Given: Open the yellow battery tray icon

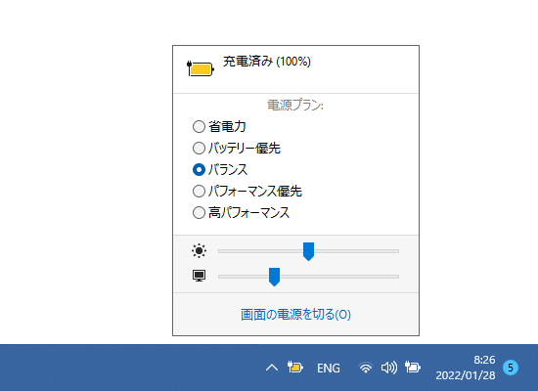Looking at the screenshot, I should click(295, 368).
